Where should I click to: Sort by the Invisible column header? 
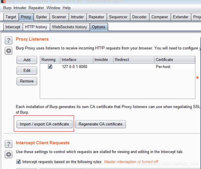[x=103, y=60]
